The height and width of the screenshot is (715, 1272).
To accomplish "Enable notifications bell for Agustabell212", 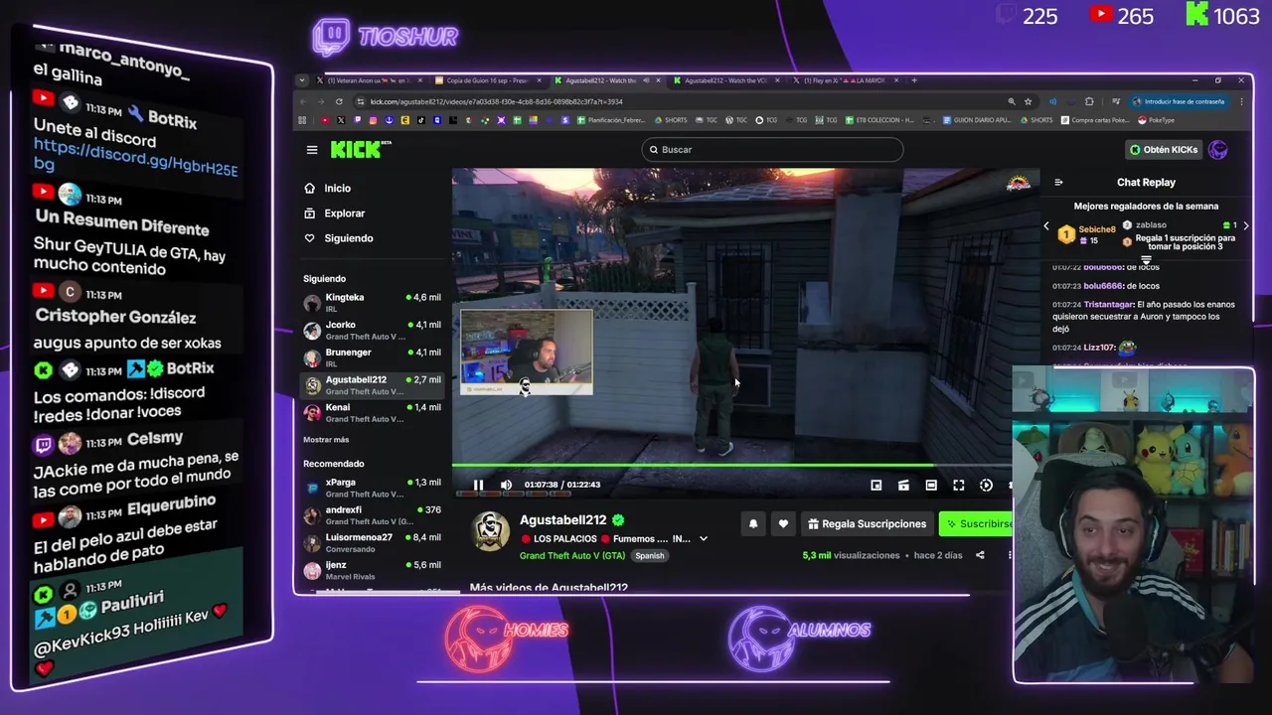I will [753, 523].
